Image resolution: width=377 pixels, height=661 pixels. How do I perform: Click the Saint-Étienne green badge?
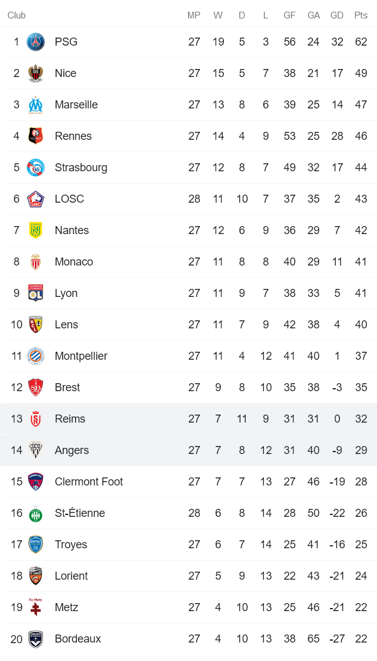point(36,513)
